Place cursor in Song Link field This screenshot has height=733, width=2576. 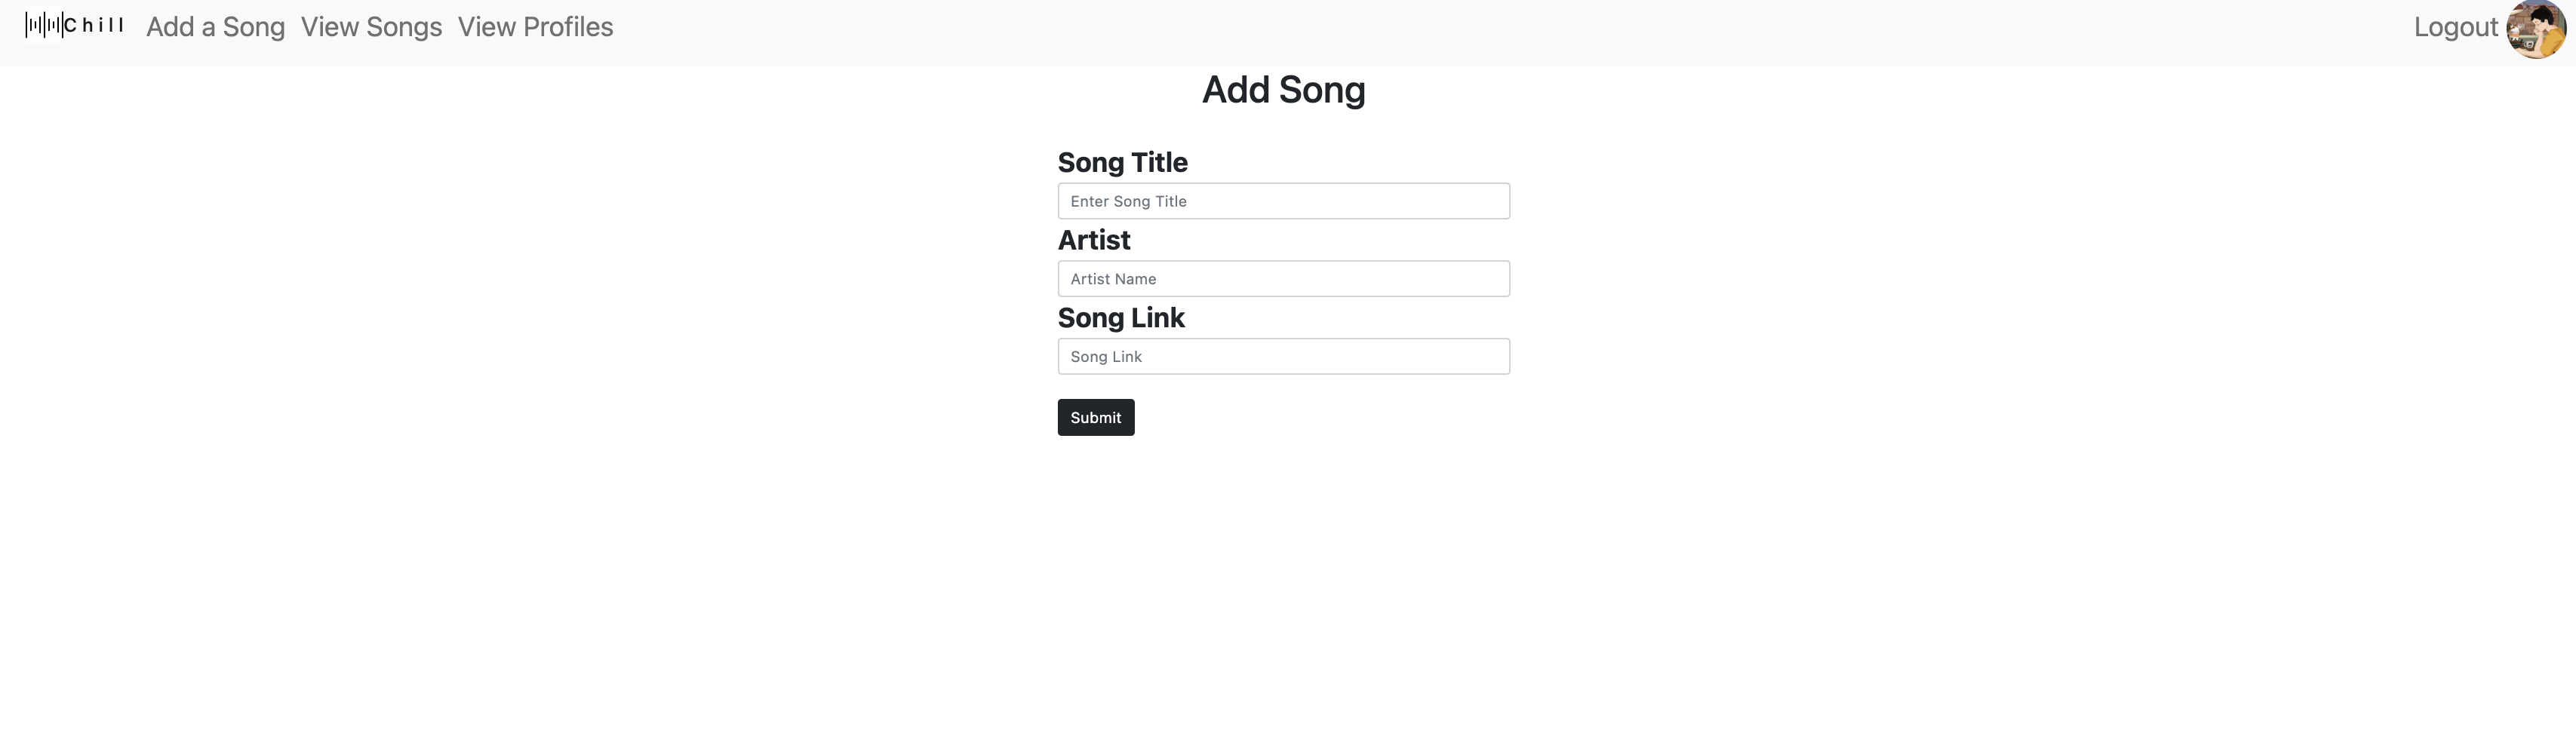click(x=1284, y=356)
